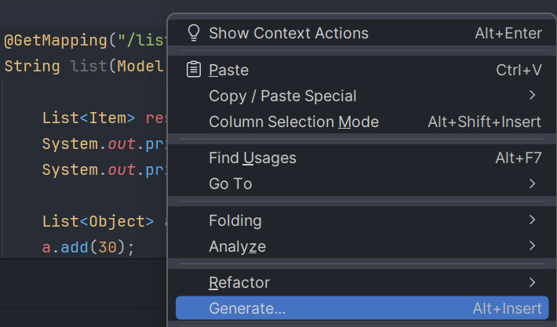The width and height of the screenshot is (557, 327).
Task: Click the lightbulb Show Context Actions icon
Action: click(193, 34)
